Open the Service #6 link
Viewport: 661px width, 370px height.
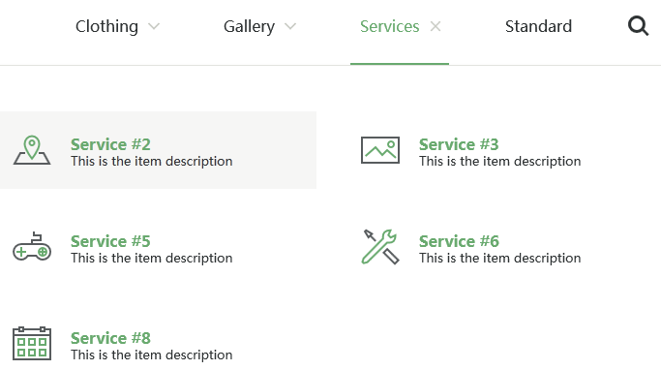click(x=459, y=241)
